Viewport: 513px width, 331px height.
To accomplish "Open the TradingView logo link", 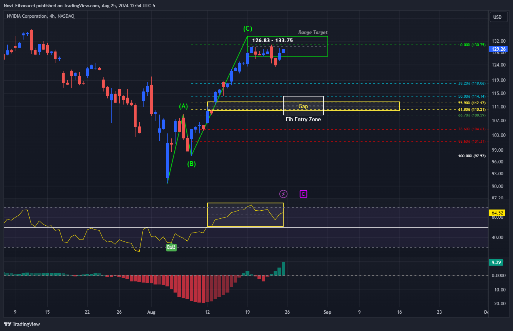I will [x=22, y=324].
